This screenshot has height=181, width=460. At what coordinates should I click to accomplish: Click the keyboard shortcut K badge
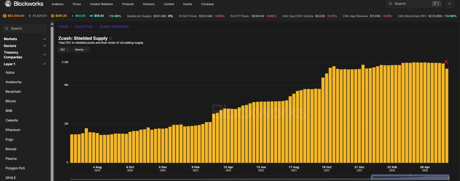point(436,3)
